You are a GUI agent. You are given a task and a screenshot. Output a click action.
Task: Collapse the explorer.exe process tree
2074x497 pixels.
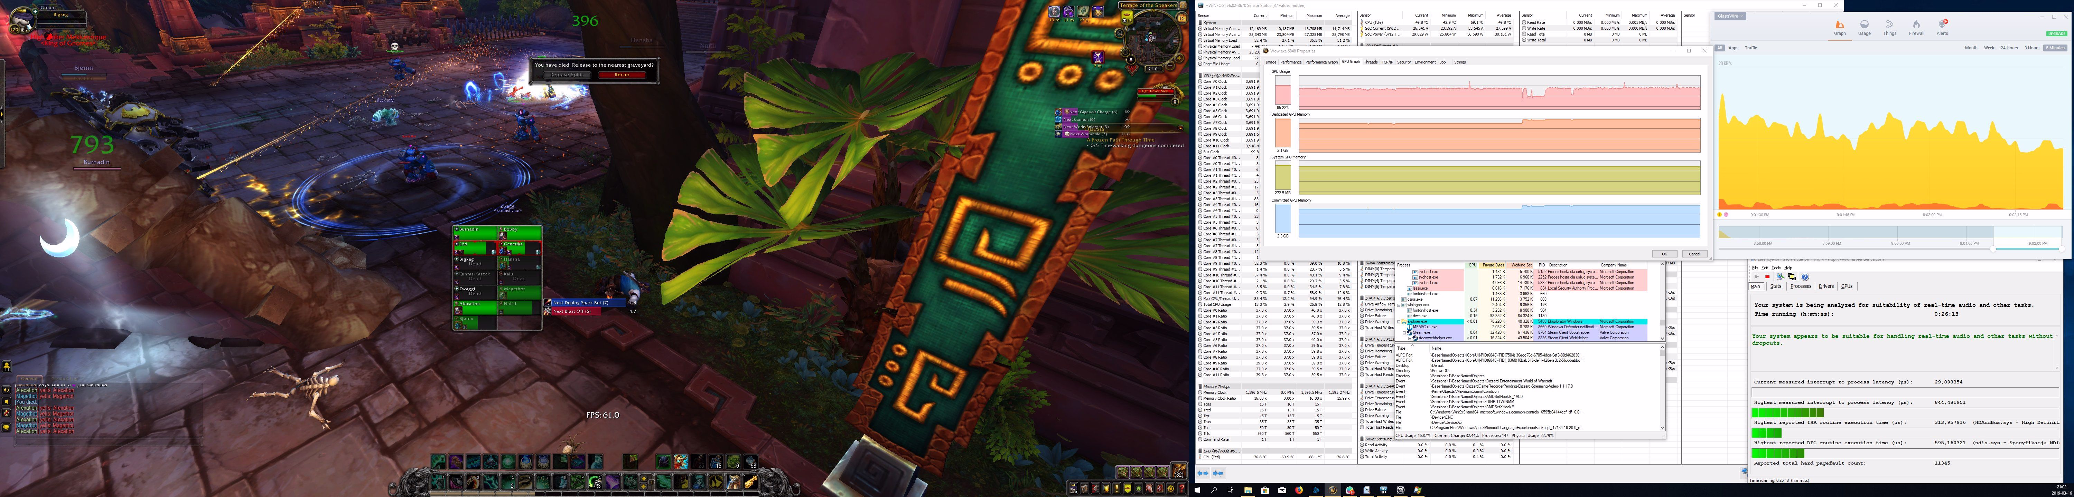pos(1399,322)
